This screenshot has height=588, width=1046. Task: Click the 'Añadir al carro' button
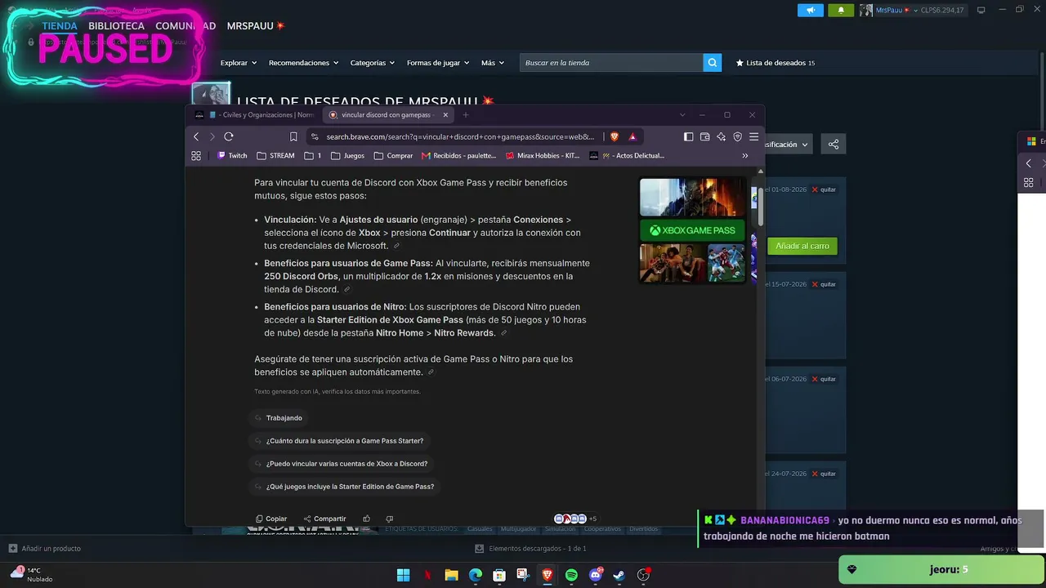[x=802, y=246]
